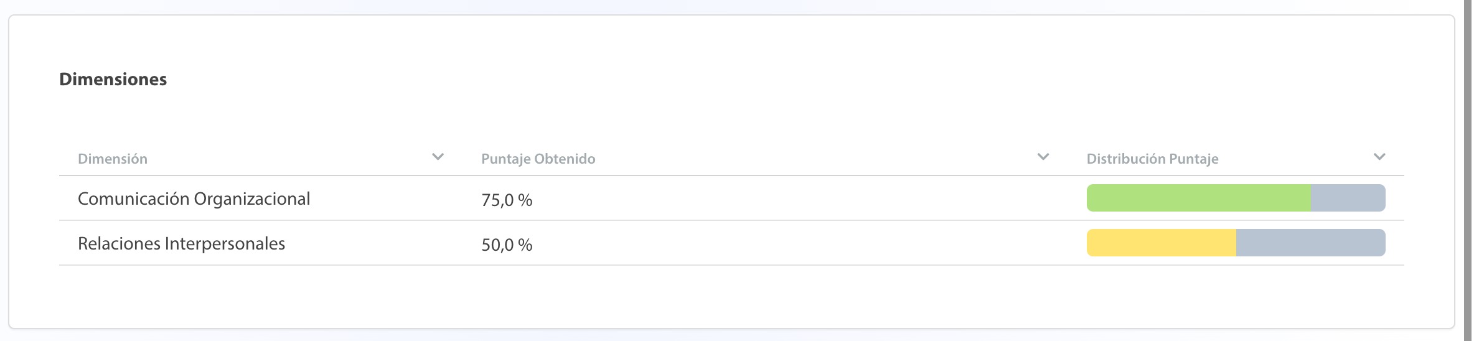Image resolution: width=1474 pixels, height=341 pixels.
Task: Select the Comunicación Organizacional dimension name
Action: pyautogui.click(x=194, y=199)
